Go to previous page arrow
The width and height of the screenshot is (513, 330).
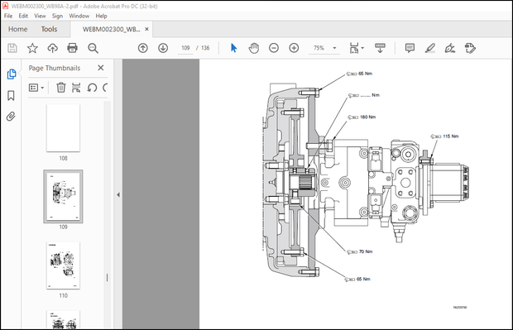coord(143,48)
